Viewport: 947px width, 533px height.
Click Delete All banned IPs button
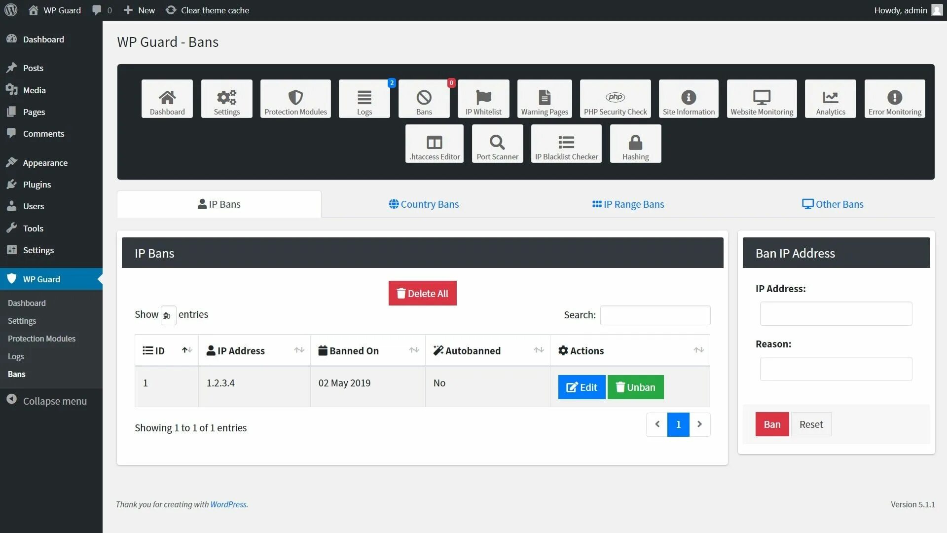click(422, 293)
